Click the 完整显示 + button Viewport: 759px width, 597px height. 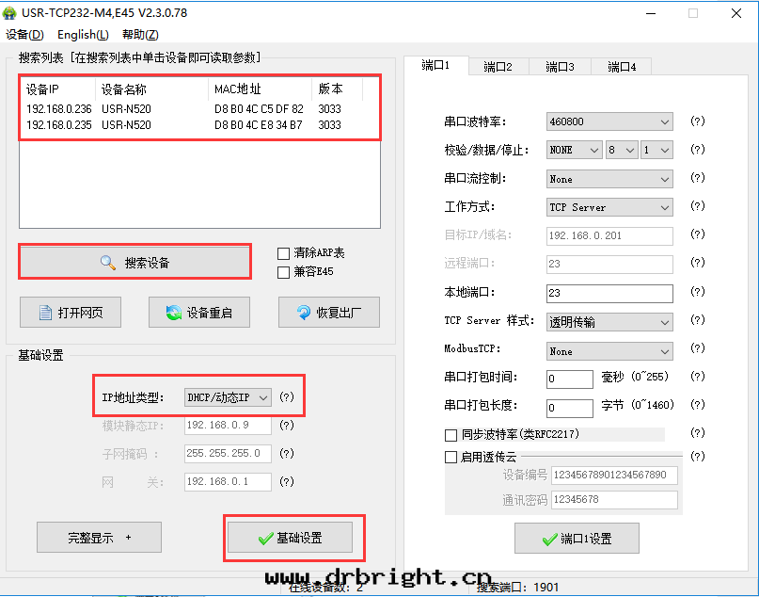click(x=99, y=538)
